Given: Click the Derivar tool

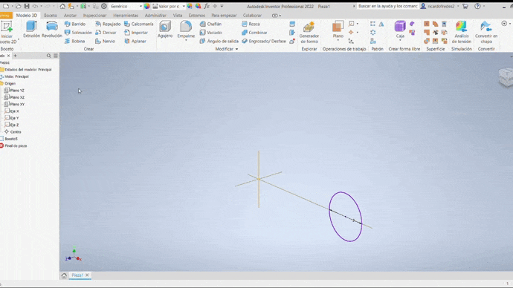Looking at the screenshot, I should coord(106,33).
